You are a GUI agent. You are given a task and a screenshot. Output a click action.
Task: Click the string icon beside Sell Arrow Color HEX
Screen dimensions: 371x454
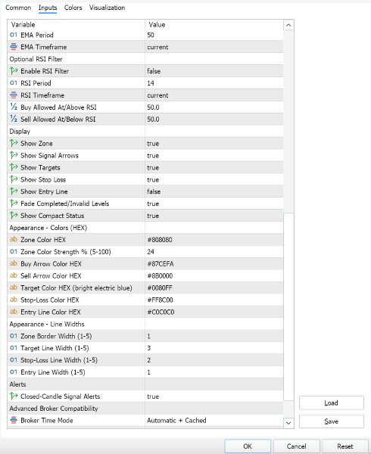[x=14, y=275]
